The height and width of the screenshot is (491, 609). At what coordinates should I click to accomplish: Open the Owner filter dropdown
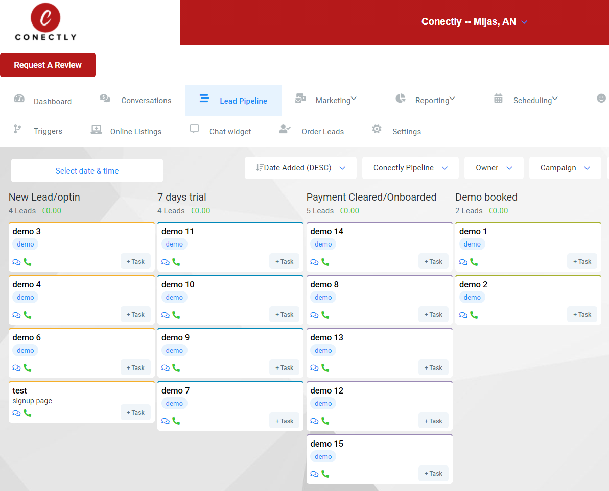494,168
